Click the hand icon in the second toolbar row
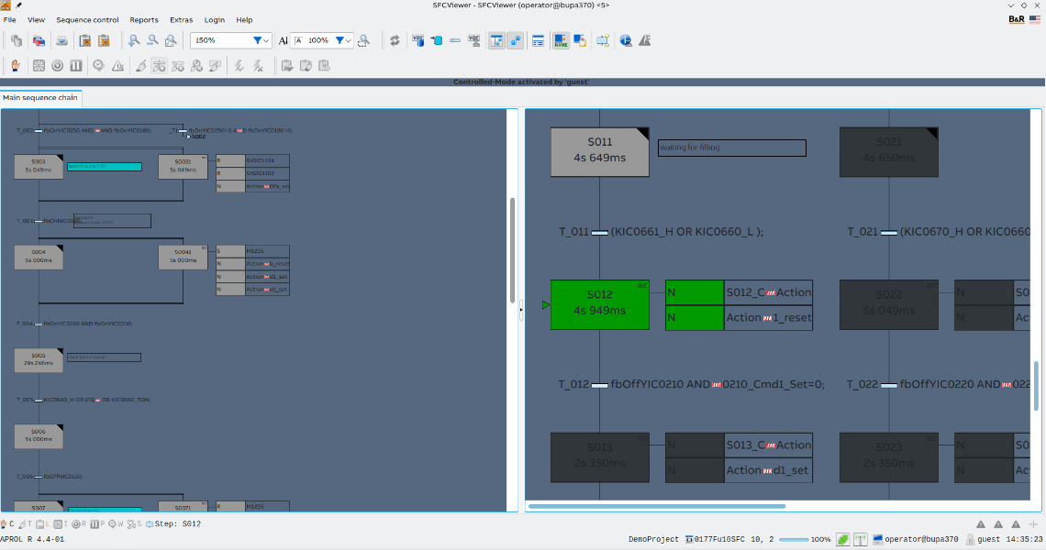1046x550 pixels. click(16, 65)
